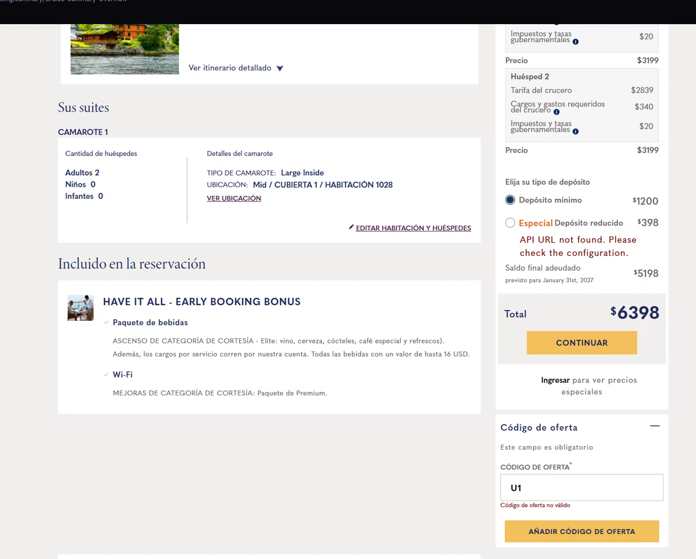The image size is (696, 559).
Task: Click 'Huésped 2' section header
Action: (529, 76)
